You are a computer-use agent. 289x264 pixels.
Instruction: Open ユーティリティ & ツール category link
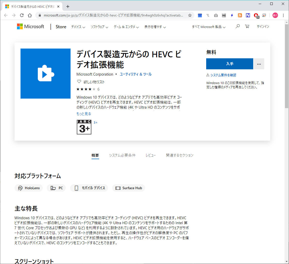click(136, 74)
